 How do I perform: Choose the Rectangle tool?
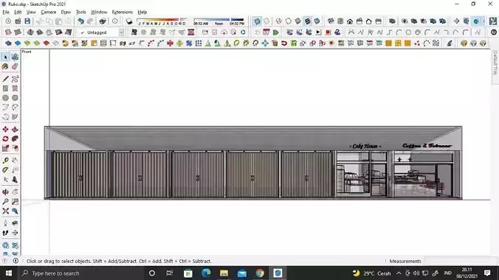[5, 88]
